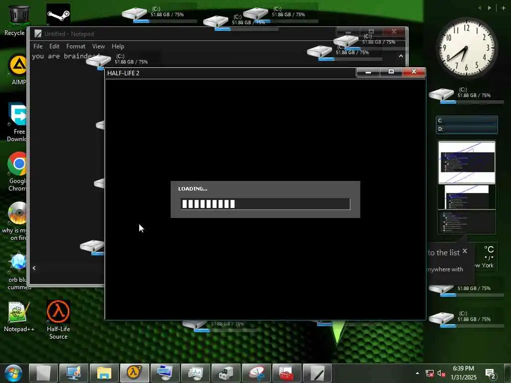Close the 'to the list' gadget tooltip

(465, 251)
